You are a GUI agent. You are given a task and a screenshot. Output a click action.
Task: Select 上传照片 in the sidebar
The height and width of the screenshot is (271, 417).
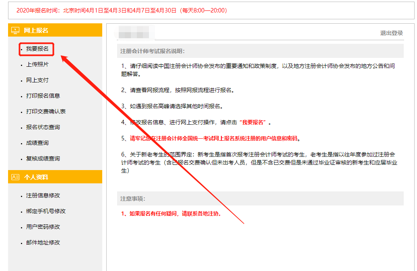click(37, 64)
